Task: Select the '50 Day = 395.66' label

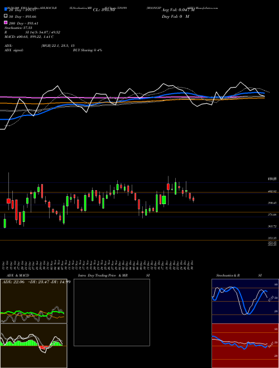Action: (x=22, y=17)
